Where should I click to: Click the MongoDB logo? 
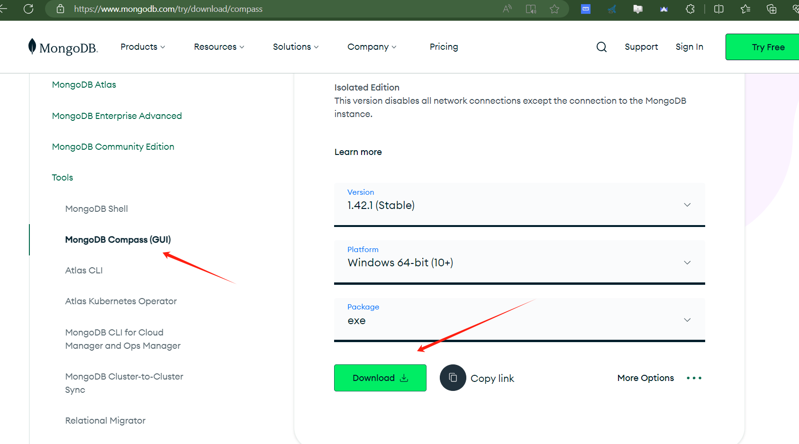pyautogui.click(x=63, y=47)
